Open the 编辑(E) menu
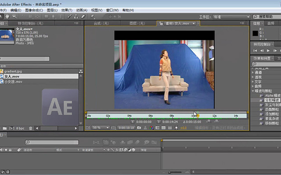This screenshot has height=175, width=281. point(16,10)
